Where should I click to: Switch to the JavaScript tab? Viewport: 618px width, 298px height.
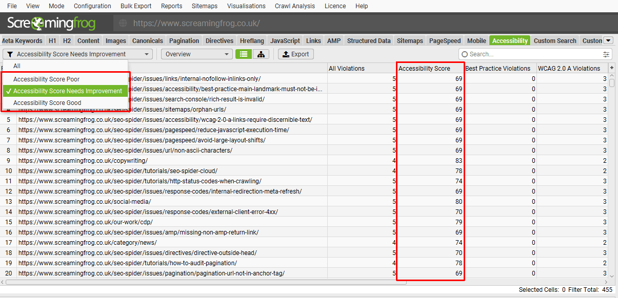point(285,41)
